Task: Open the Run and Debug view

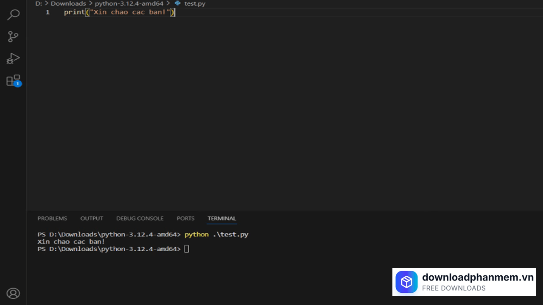Action: click(x=13, y=58)
